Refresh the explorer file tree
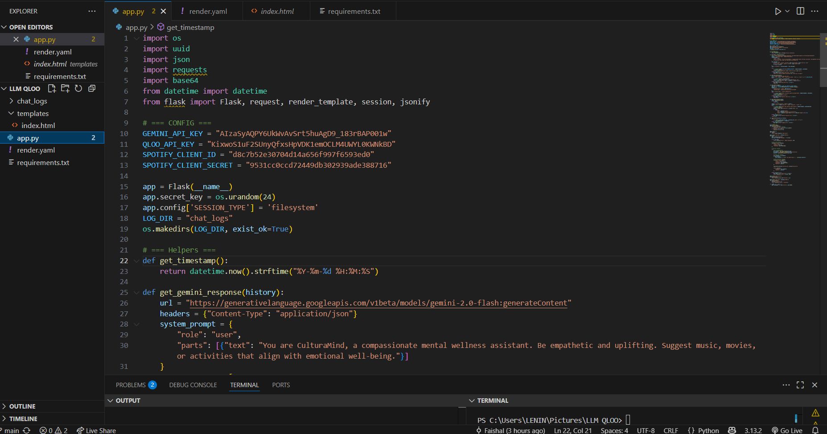This screenshot has height=434, width=827. pyautogui.click(x=78, y=88)
